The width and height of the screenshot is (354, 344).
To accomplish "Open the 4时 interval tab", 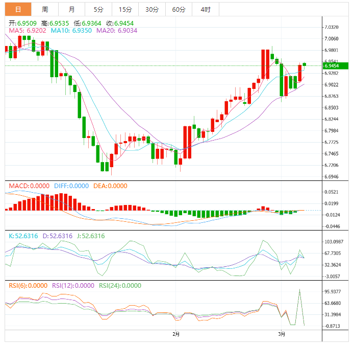I will click(206, 10).
